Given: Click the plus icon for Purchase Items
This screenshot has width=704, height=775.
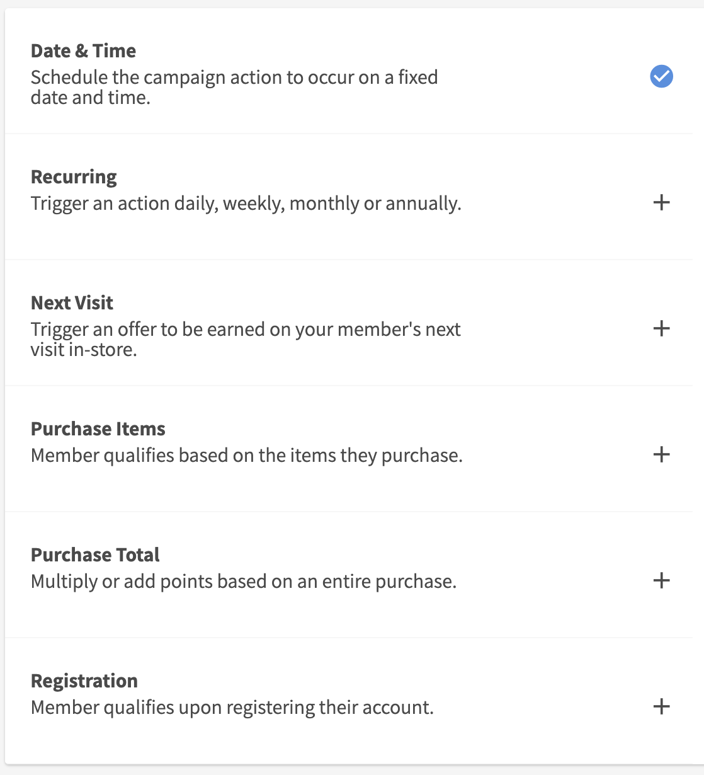Looking at the screenshot, I should pyautogui.click(x=661, y=454).
